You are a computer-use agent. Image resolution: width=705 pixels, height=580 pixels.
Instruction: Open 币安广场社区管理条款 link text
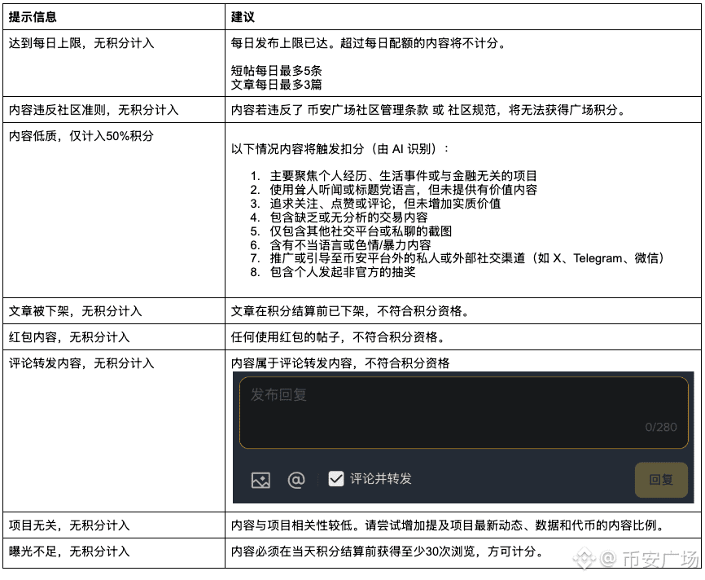[x=368, y=110]
